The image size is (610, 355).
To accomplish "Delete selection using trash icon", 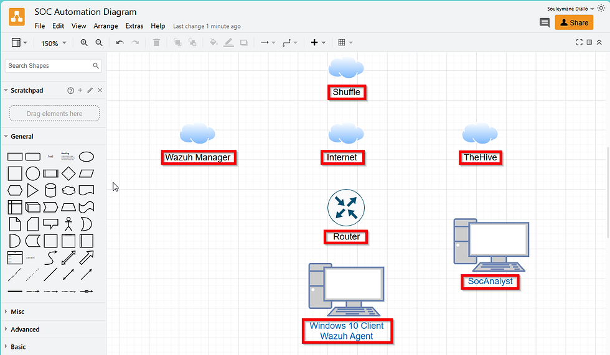I will [x=156, y=43].
